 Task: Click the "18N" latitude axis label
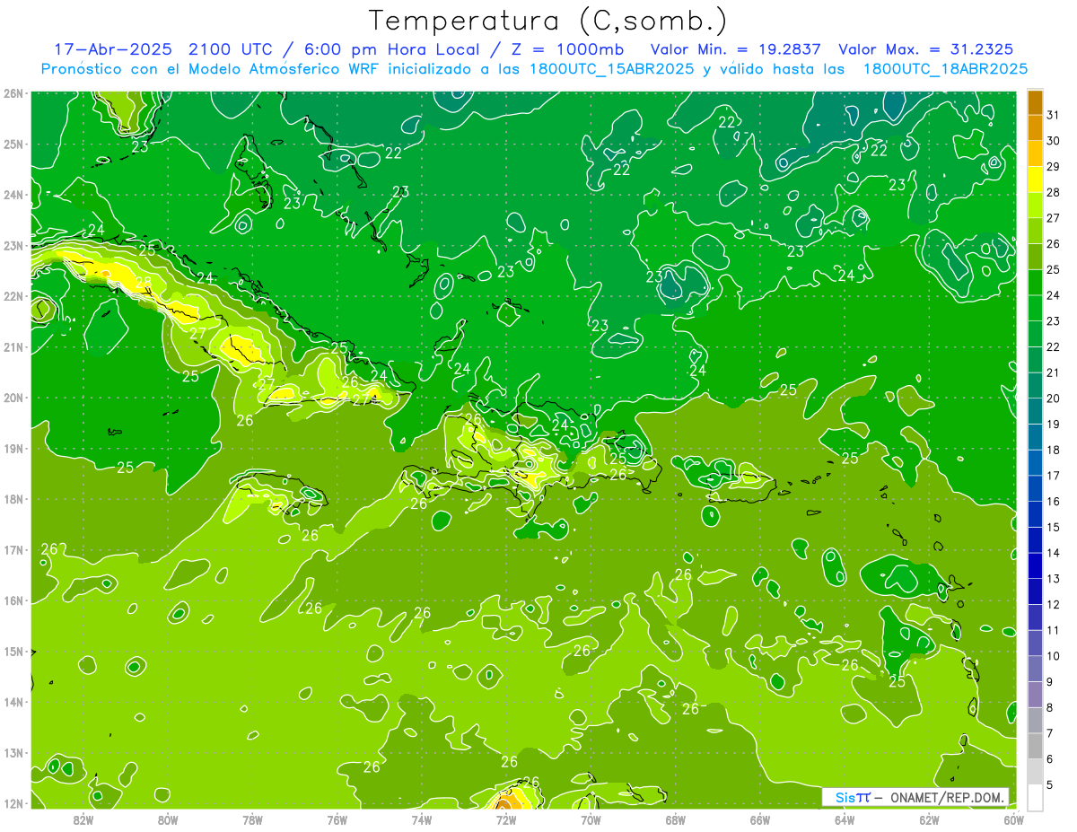click(x=13, y=499)
